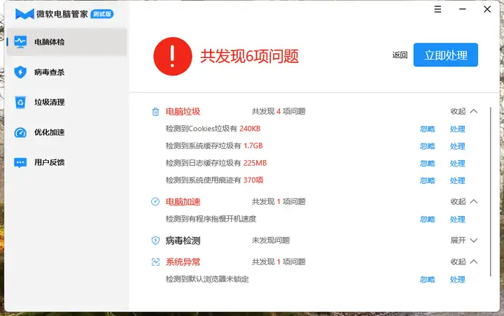Click the scan icon beside 系统异常
Screen dimensions: 504x316
[x=155, y=262]
